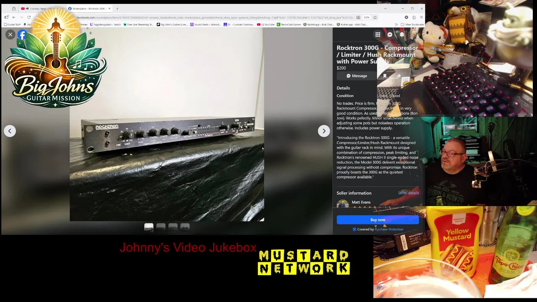Image resolution: width=537 pixels, height=302 pixels.
Task: Select the third photo thumbnail
Action: tap(173, 227)
